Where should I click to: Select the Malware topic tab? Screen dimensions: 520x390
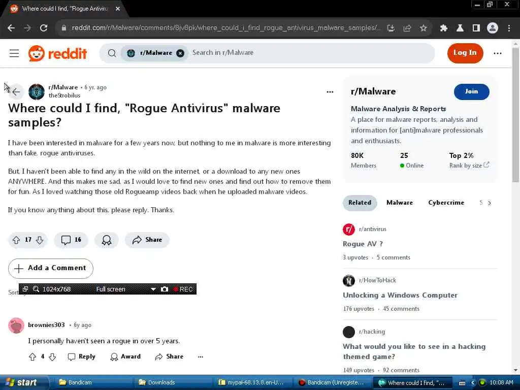tap(400, 203)
